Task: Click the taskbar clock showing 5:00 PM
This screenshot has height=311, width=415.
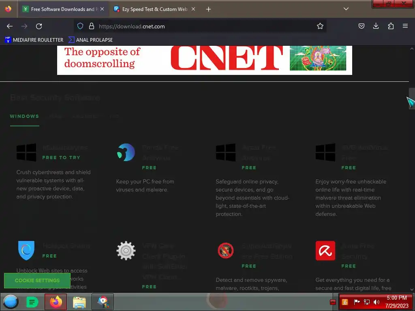Action: point(397,302)
